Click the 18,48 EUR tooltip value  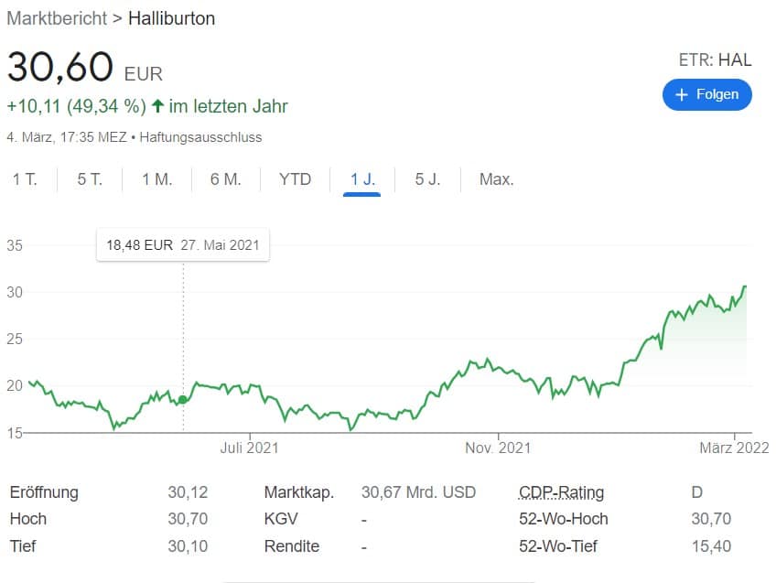[x=140, y=245]
